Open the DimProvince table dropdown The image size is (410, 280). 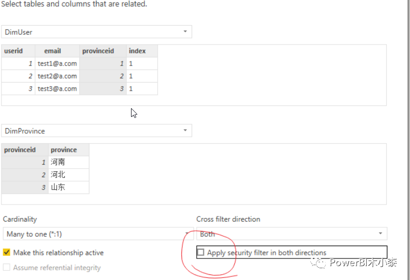tap(97, 131)
